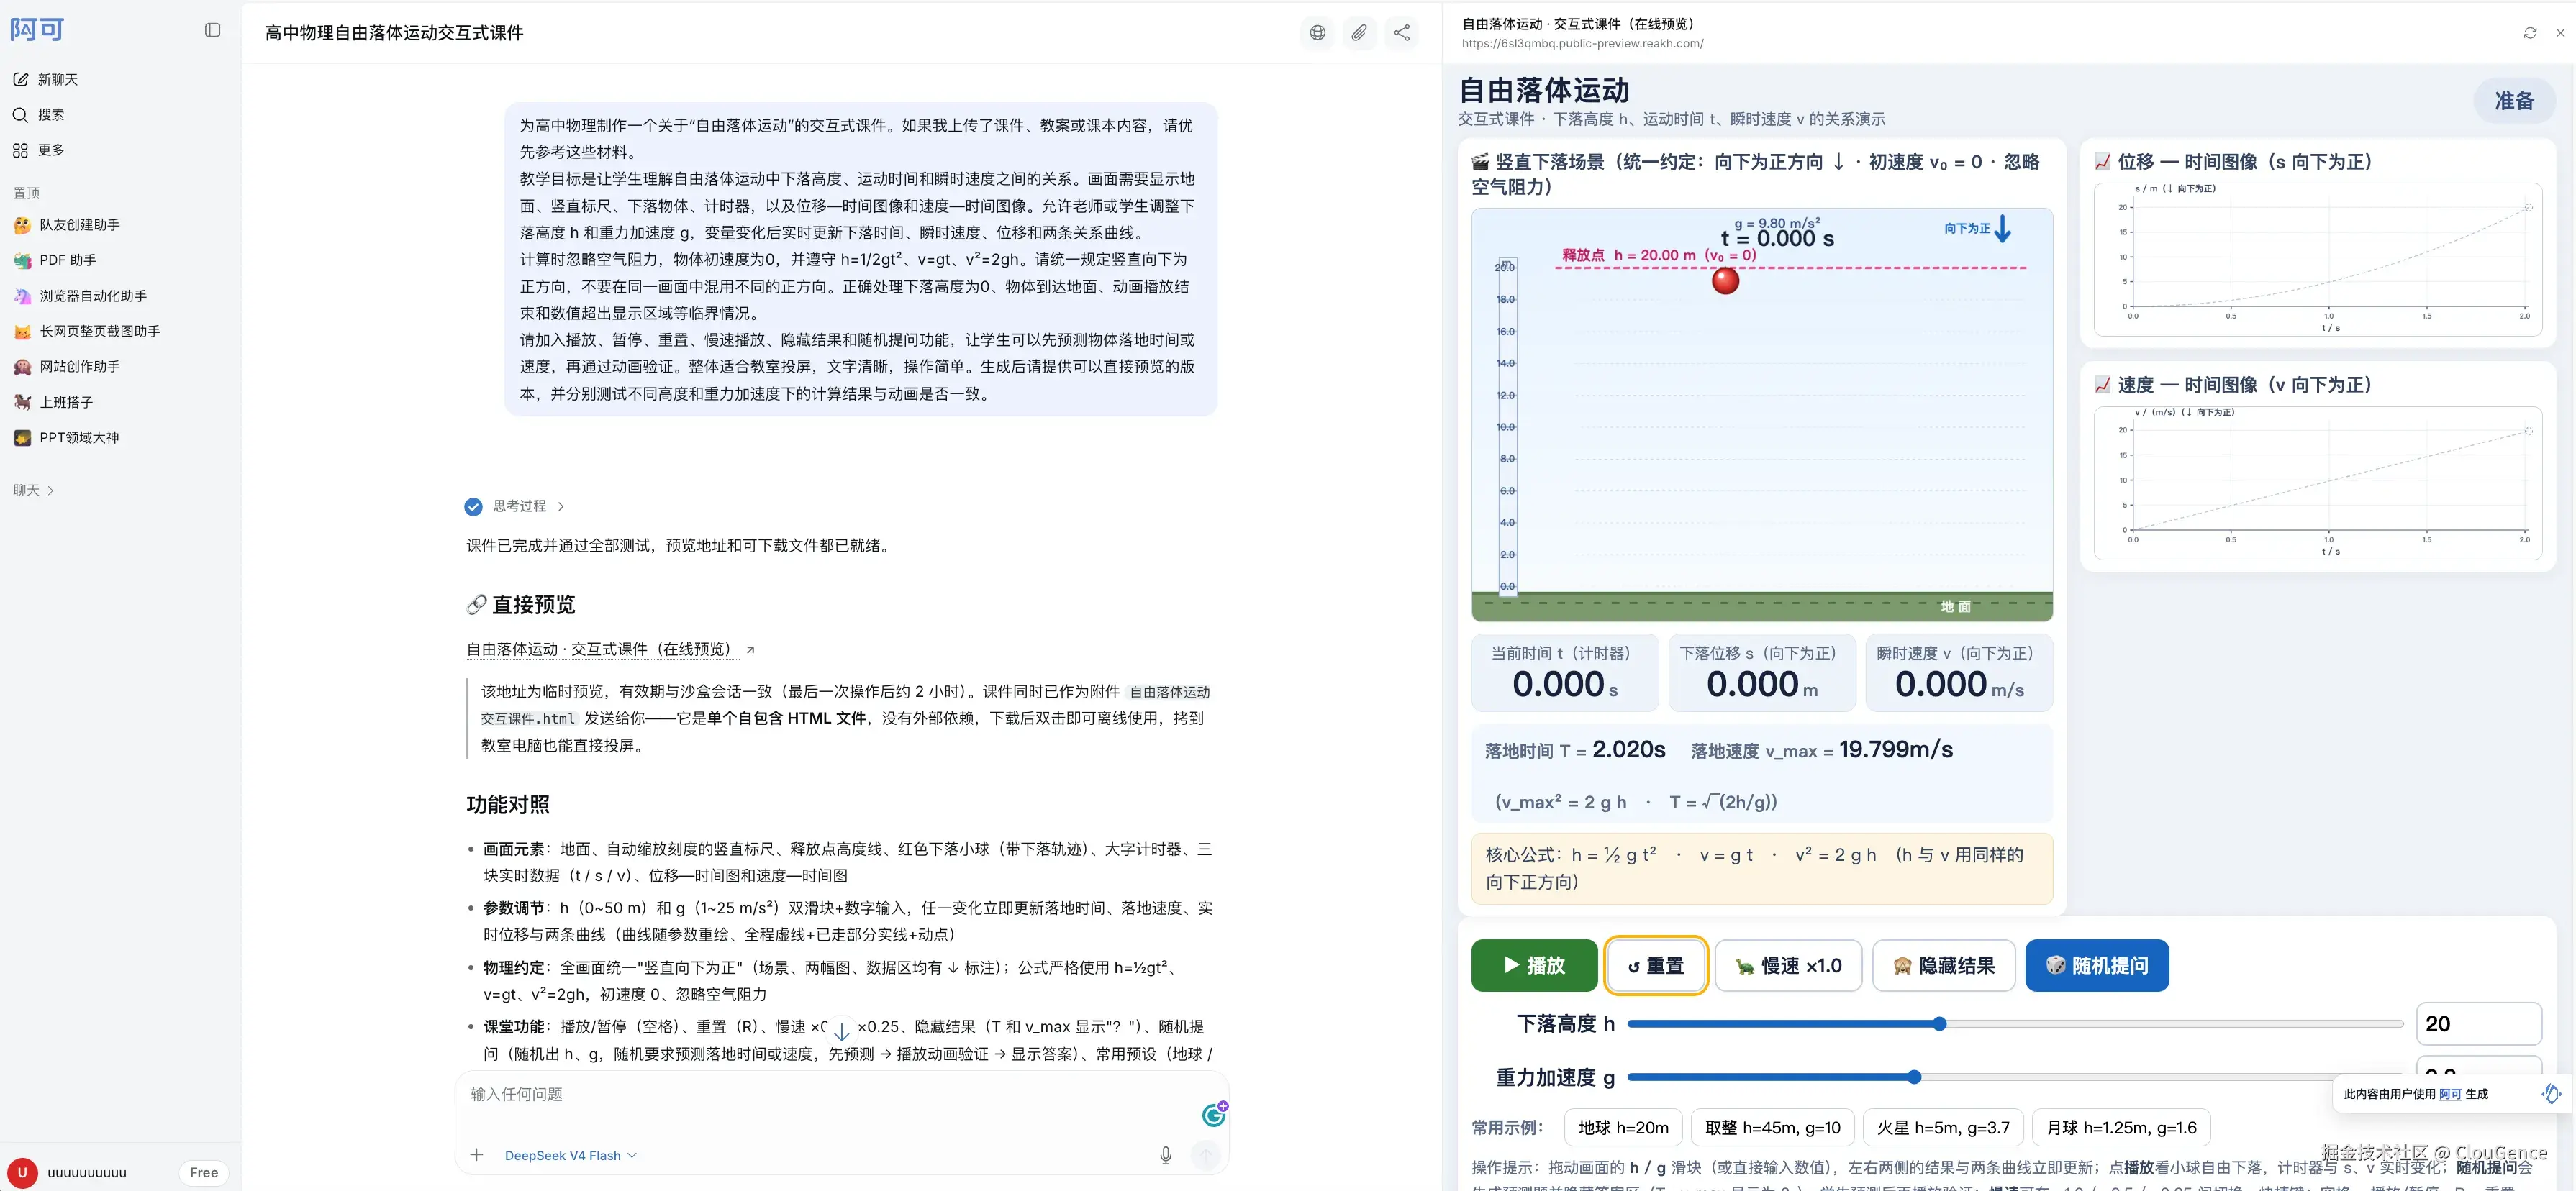Click the icon beside the 此内容由用户使用阿可生成 notice
Screen dimensions: 2576x1191
[2552, 1094]
